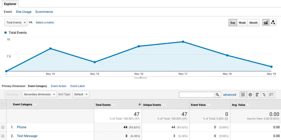Click the Event Category help icon
Viewport: 281px width, 140px height.
coord(35,104)
